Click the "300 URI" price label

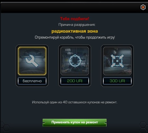point(117,81)
